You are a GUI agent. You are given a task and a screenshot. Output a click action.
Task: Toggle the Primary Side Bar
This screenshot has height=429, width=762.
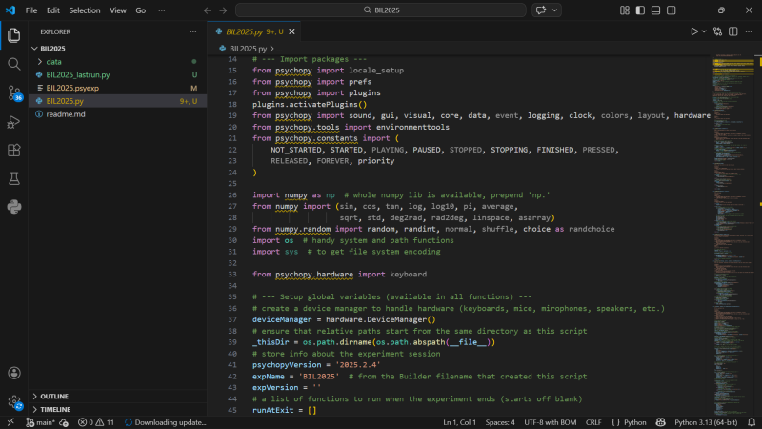[640, 10]
